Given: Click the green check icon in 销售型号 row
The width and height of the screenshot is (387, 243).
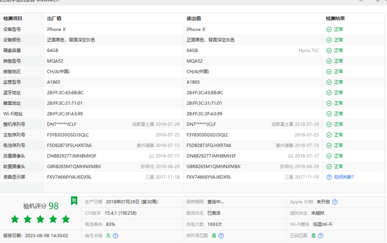Looking at the screenshot, I should [329, 61].
